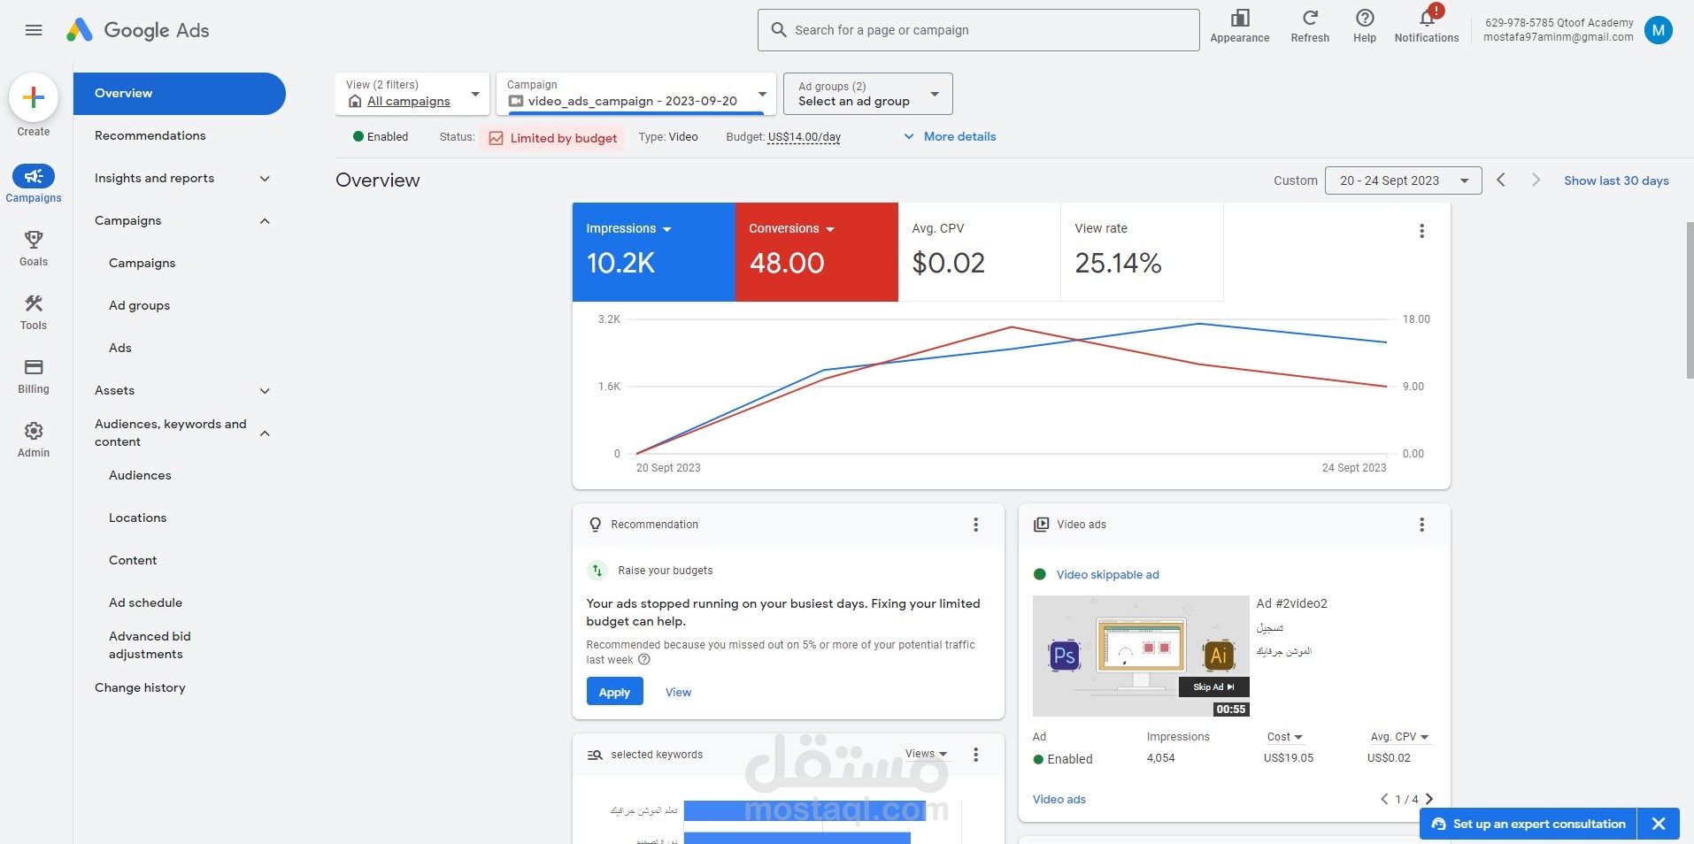Open the Notifications bell
1694x844 pixels.
(x=1426, y=19)
